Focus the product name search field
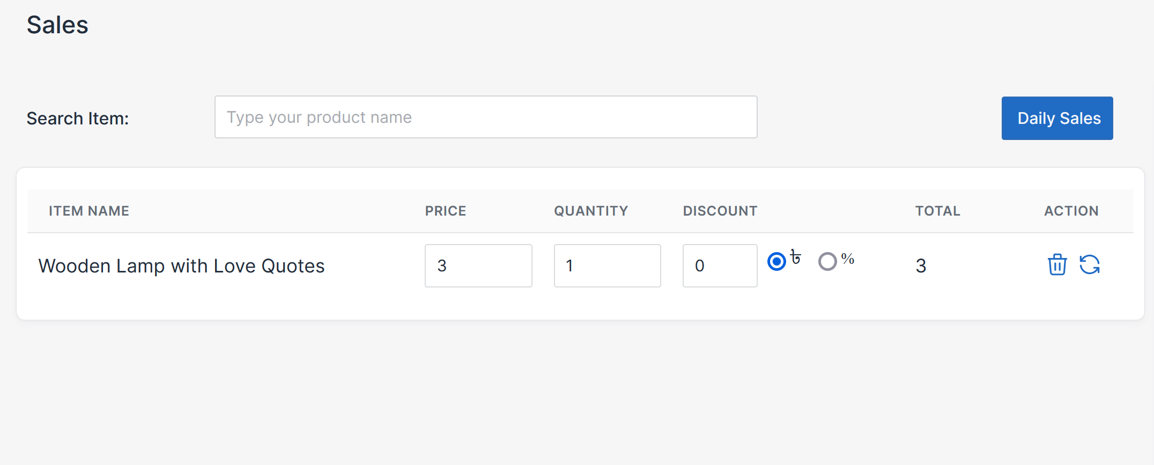Screen dimensions: 1154x465 point(486,117)
